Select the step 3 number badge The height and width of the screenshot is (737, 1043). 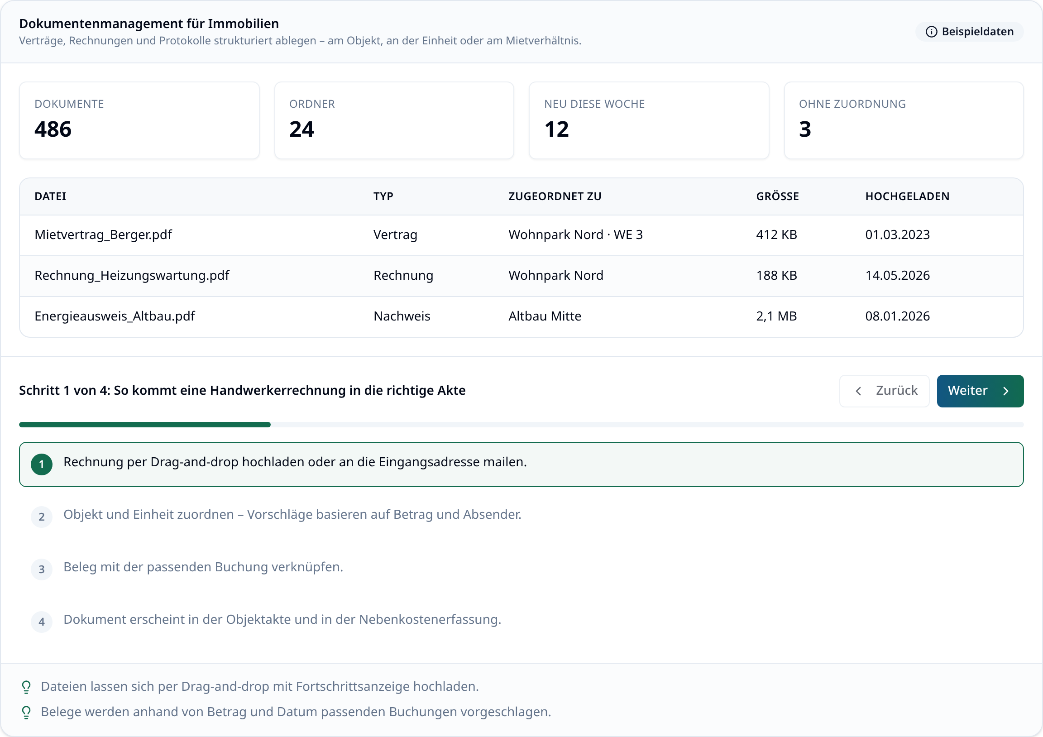click(42, 569)
